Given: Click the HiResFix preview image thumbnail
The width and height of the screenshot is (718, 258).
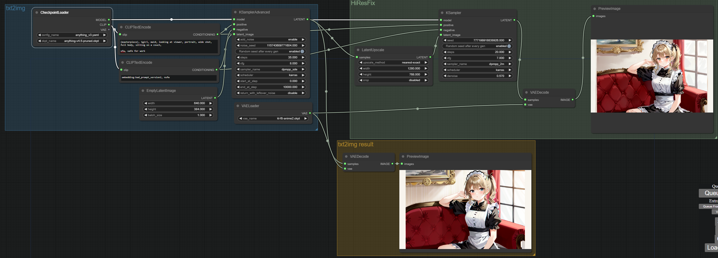Looking at the screenshot, I should [652, 76].
